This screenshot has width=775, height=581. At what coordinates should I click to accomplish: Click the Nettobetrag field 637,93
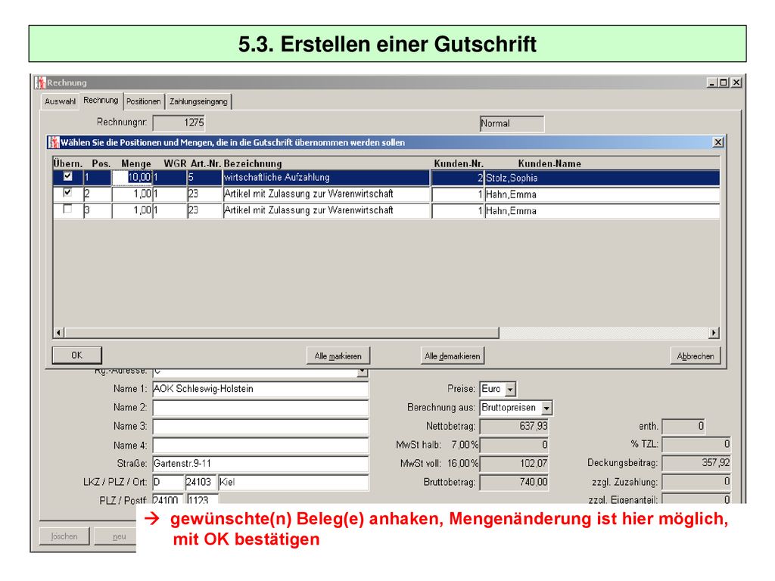(514, 427)
